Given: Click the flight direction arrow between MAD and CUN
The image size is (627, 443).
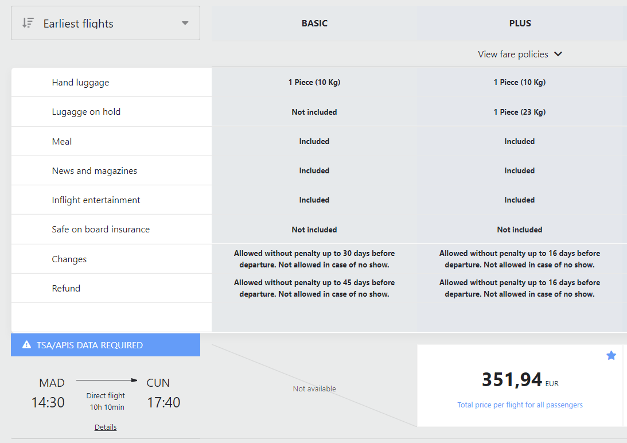Looking at the screenshot, I should click(x=107, y=380).
